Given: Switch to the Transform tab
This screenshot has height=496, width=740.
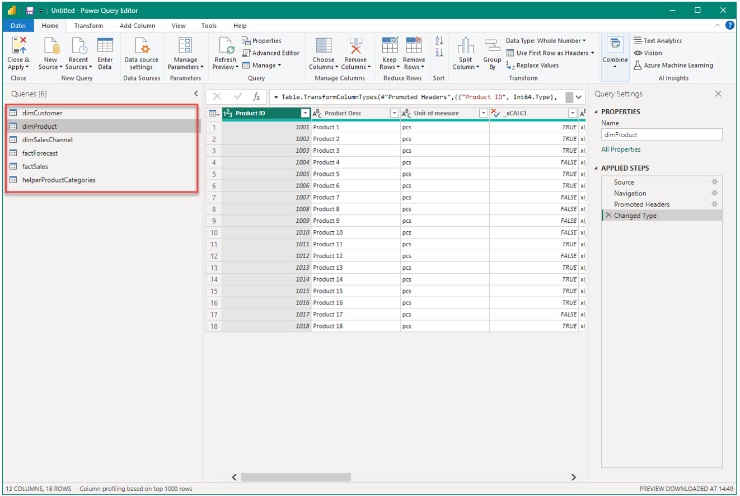Looking at the screenshot, I should [x=88, y=26].
